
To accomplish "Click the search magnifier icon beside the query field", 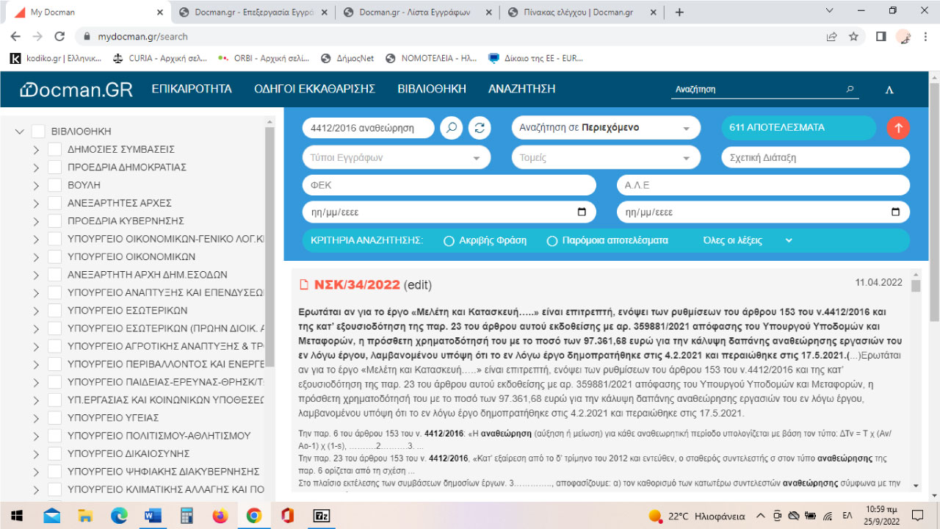I will [x=451, y=127].
